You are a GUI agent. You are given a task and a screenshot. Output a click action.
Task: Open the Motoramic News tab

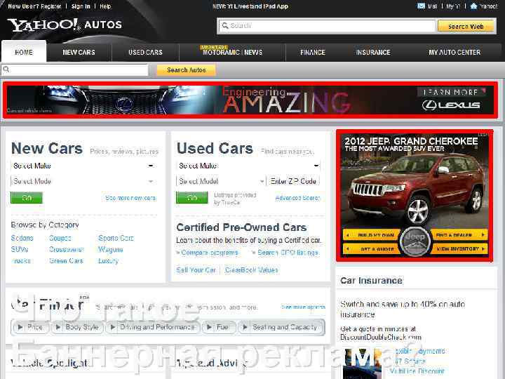click(x=232, y=52)
